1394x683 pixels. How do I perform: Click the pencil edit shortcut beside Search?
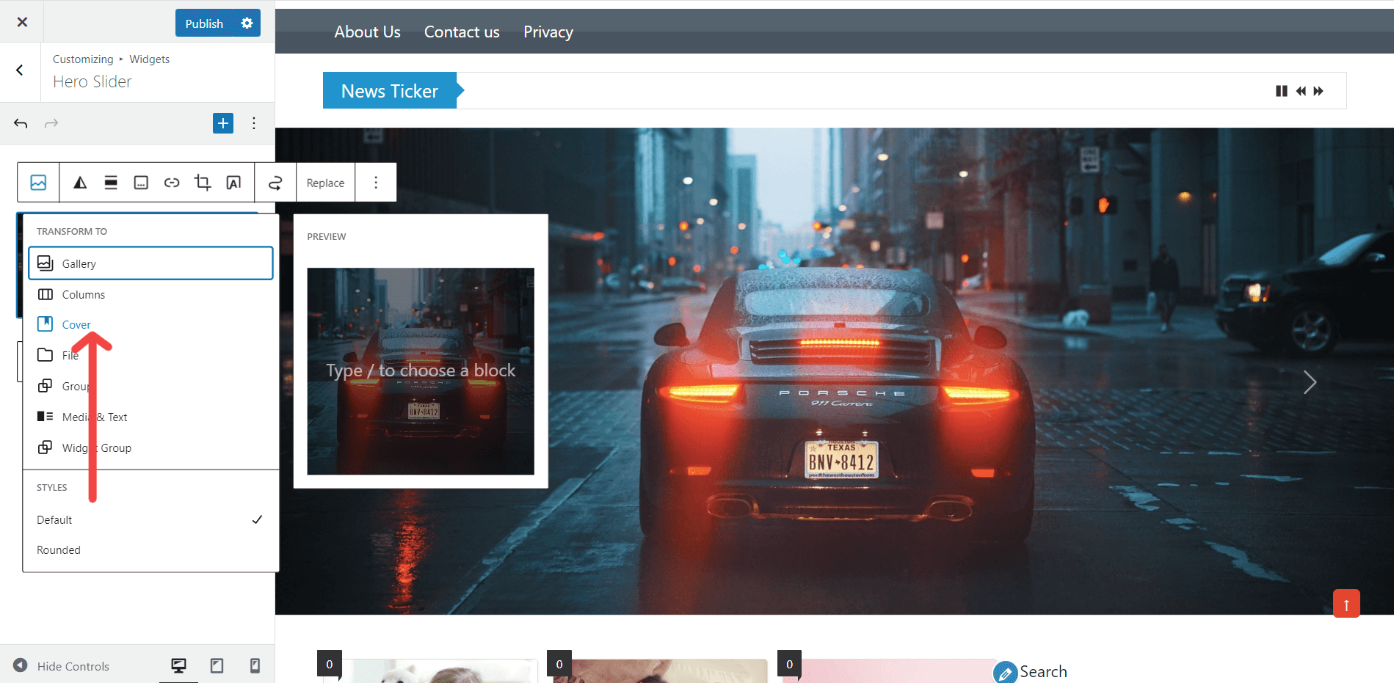(1005, 673)
